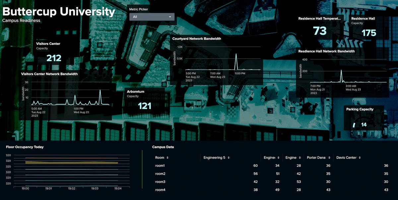Select the room1 row label
The width and height of the screenshot is (398, 200).
coord(160,166)
